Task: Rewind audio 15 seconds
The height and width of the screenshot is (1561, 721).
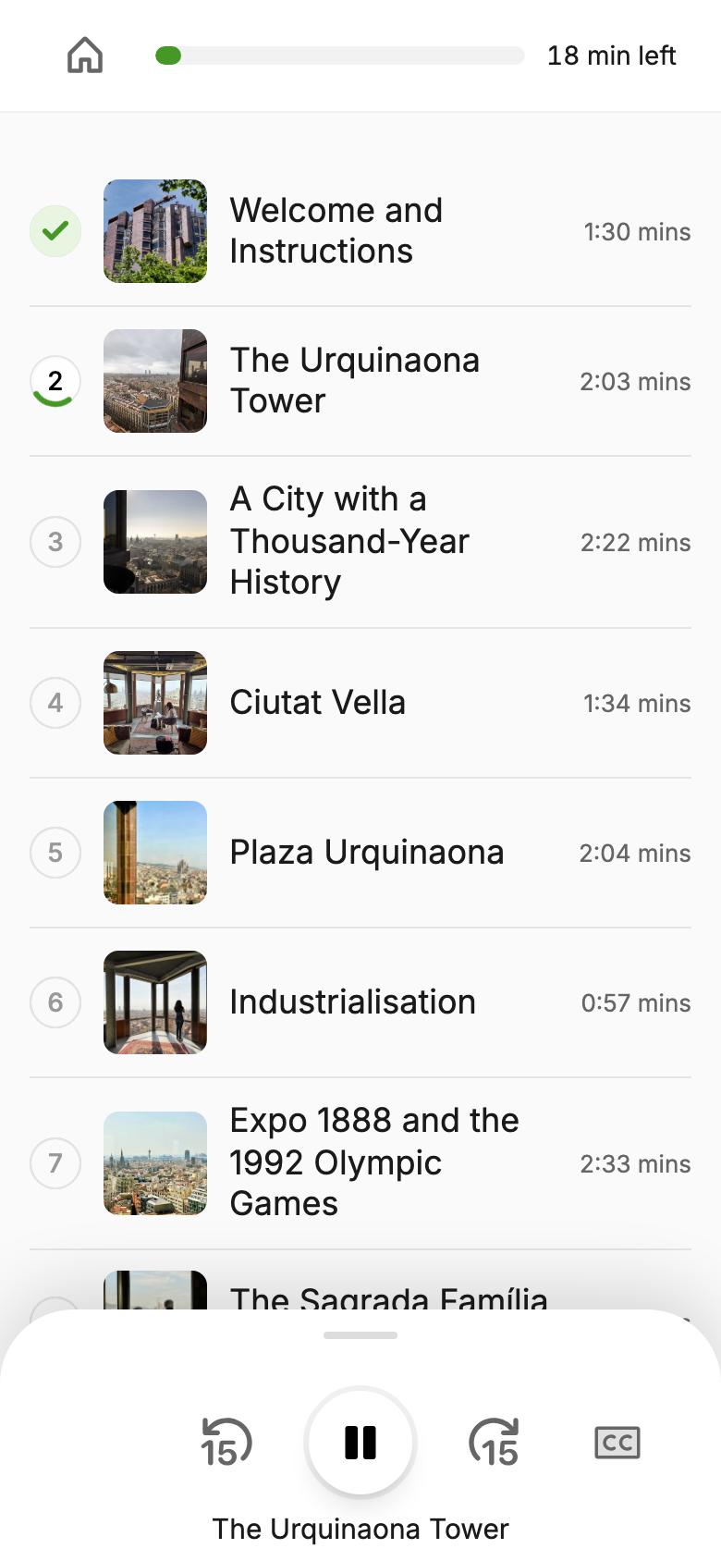Action: [226, 1442]
